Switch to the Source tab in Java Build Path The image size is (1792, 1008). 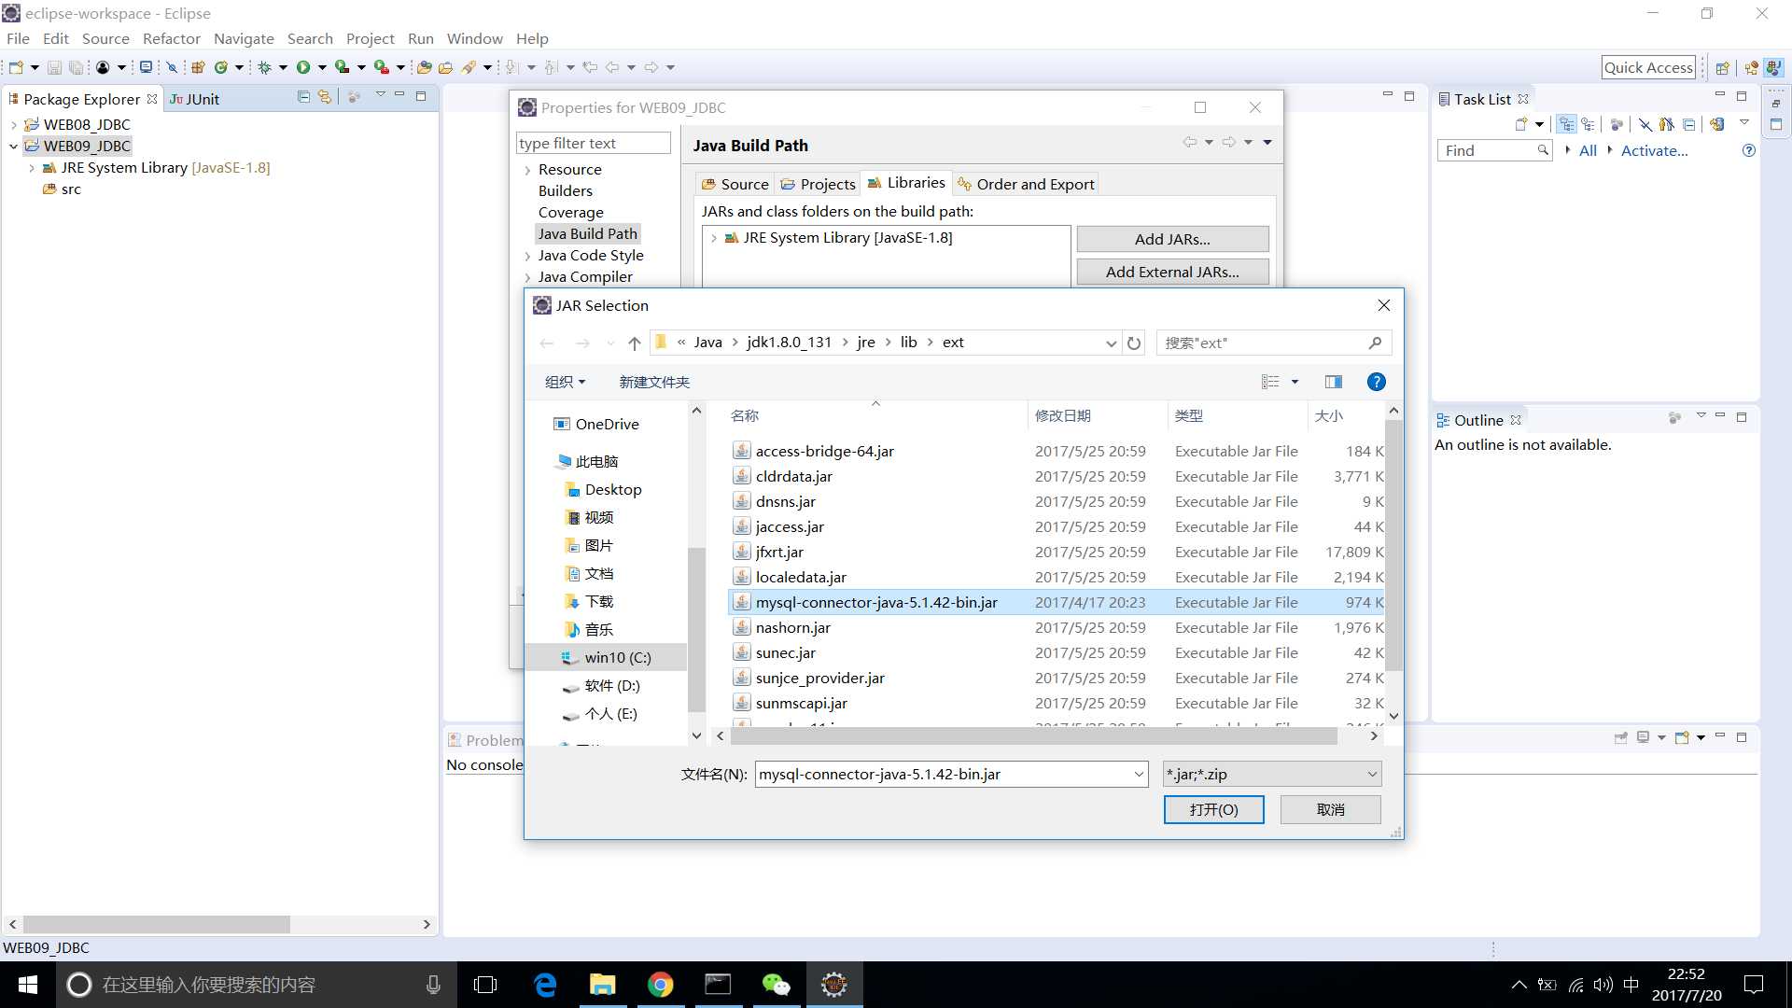735,184
